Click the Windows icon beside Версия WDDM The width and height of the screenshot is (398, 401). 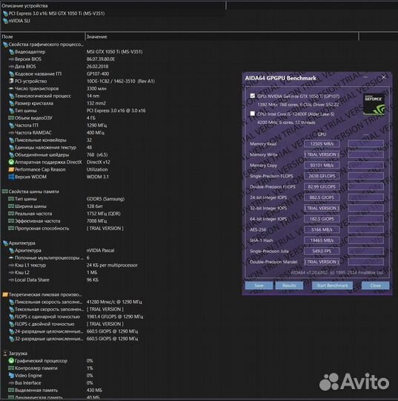(11, 177)
